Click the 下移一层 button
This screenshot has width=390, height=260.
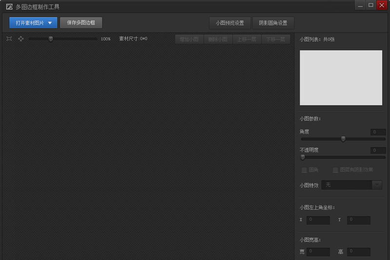(x=275, y=40)
